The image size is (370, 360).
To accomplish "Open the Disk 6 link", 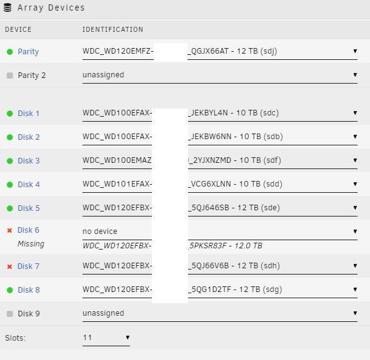I will tap(28, 230).
